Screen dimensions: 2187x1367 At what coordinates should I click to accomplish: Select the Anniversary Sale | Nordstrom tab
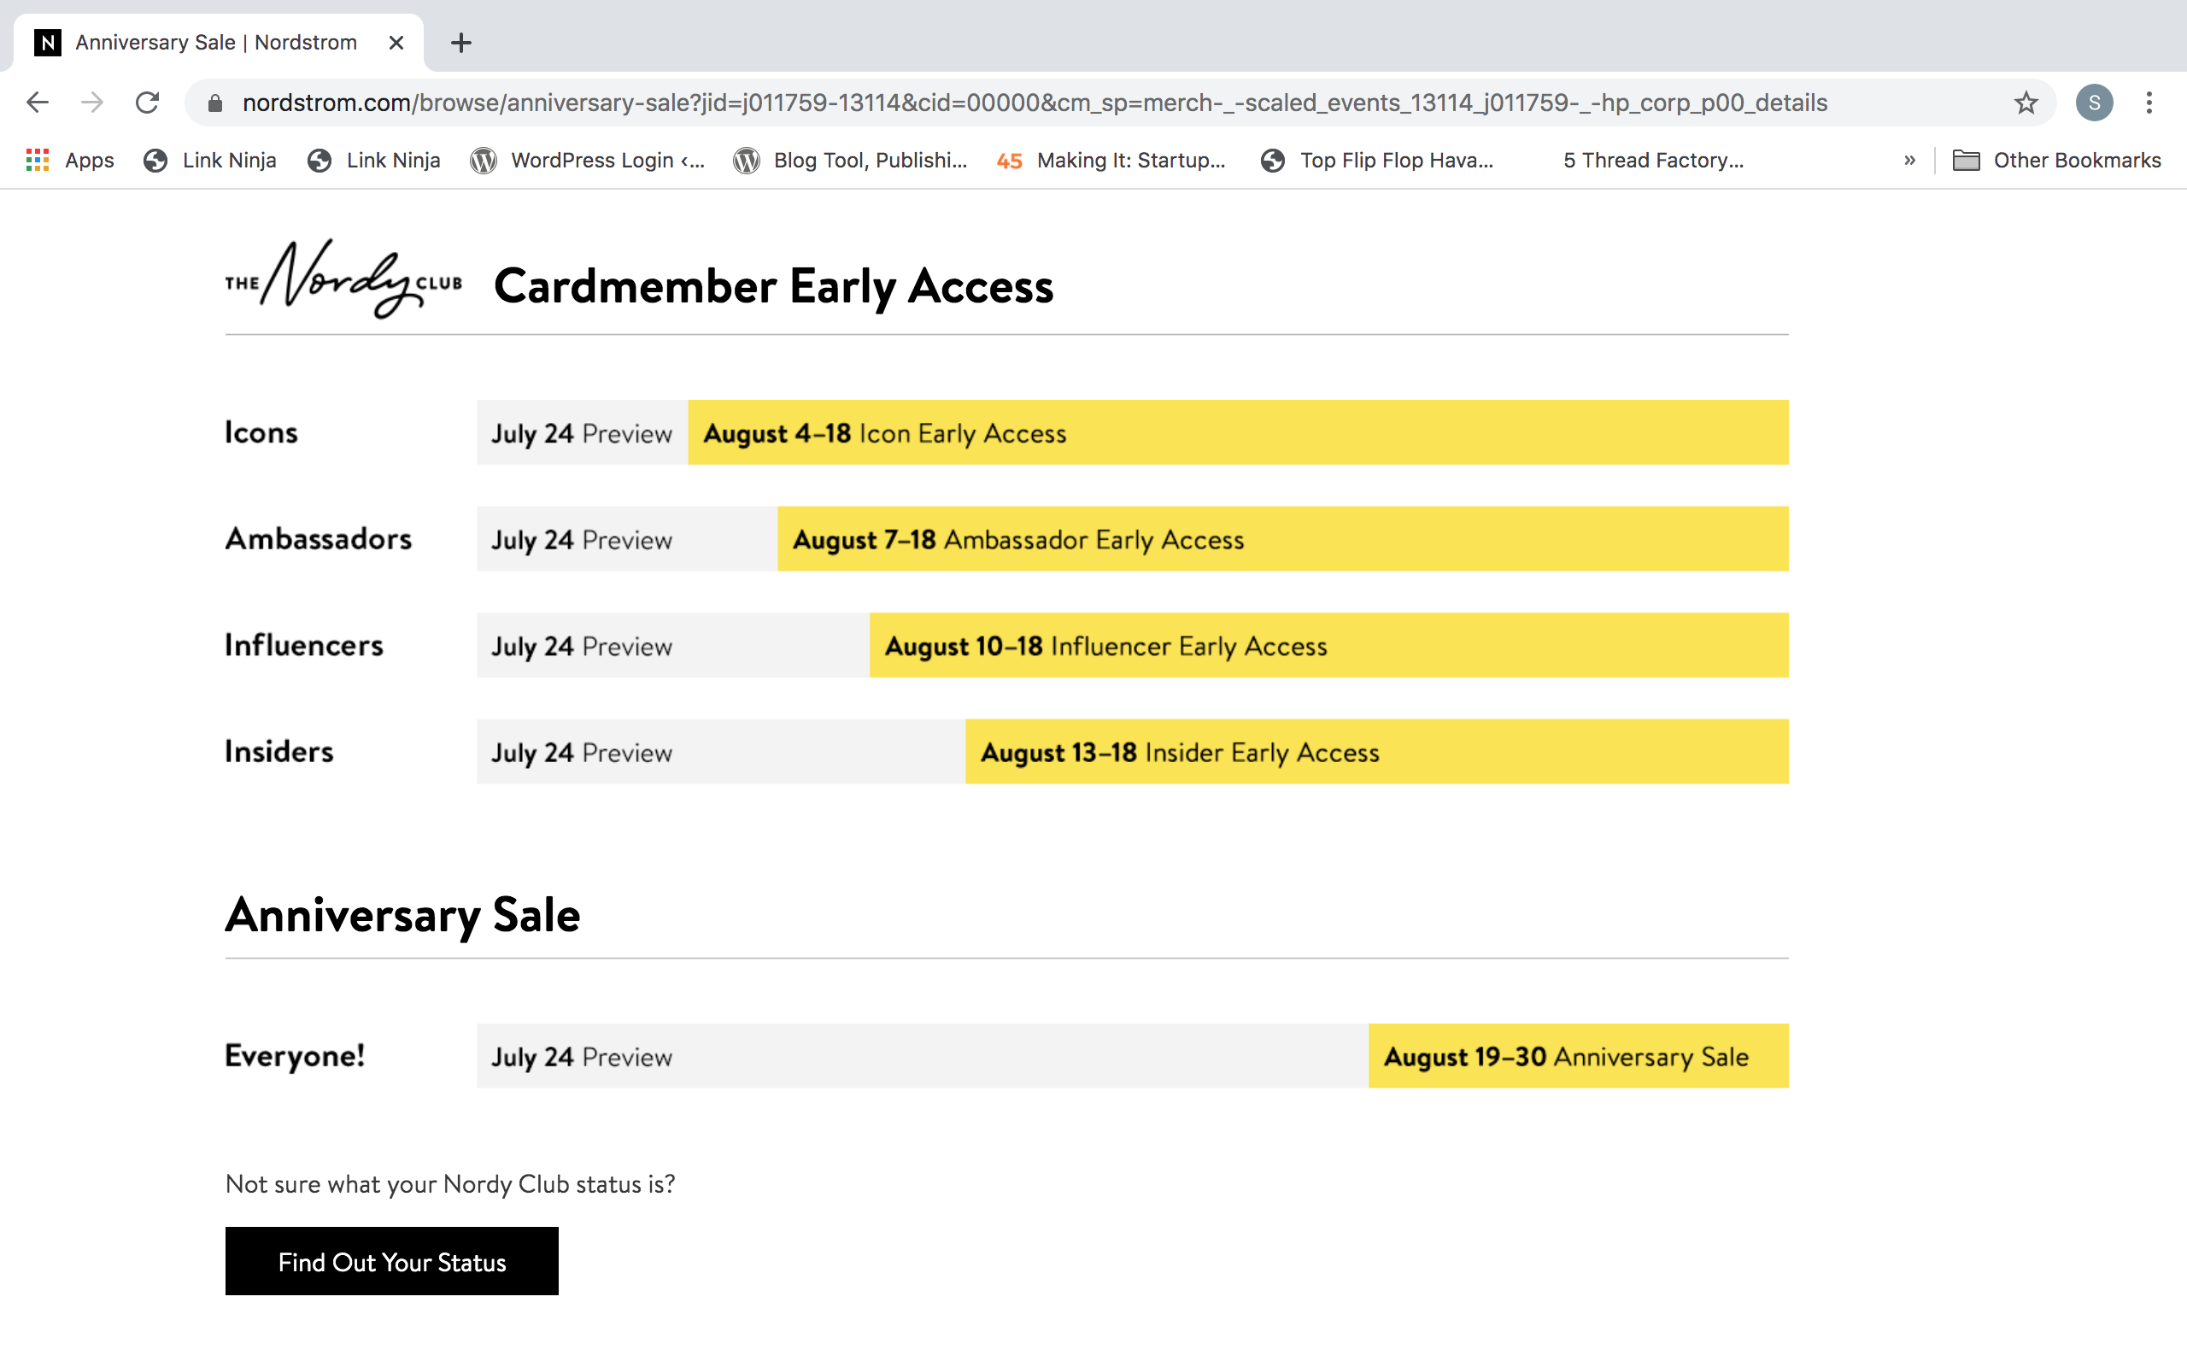tap(217, 43)
